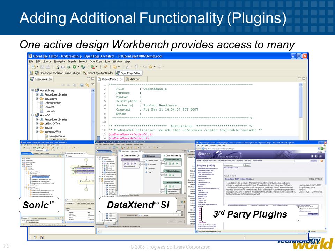335x251 pixels.
Task: Select the OpenEdge Editor perspective
Action: 129,73
